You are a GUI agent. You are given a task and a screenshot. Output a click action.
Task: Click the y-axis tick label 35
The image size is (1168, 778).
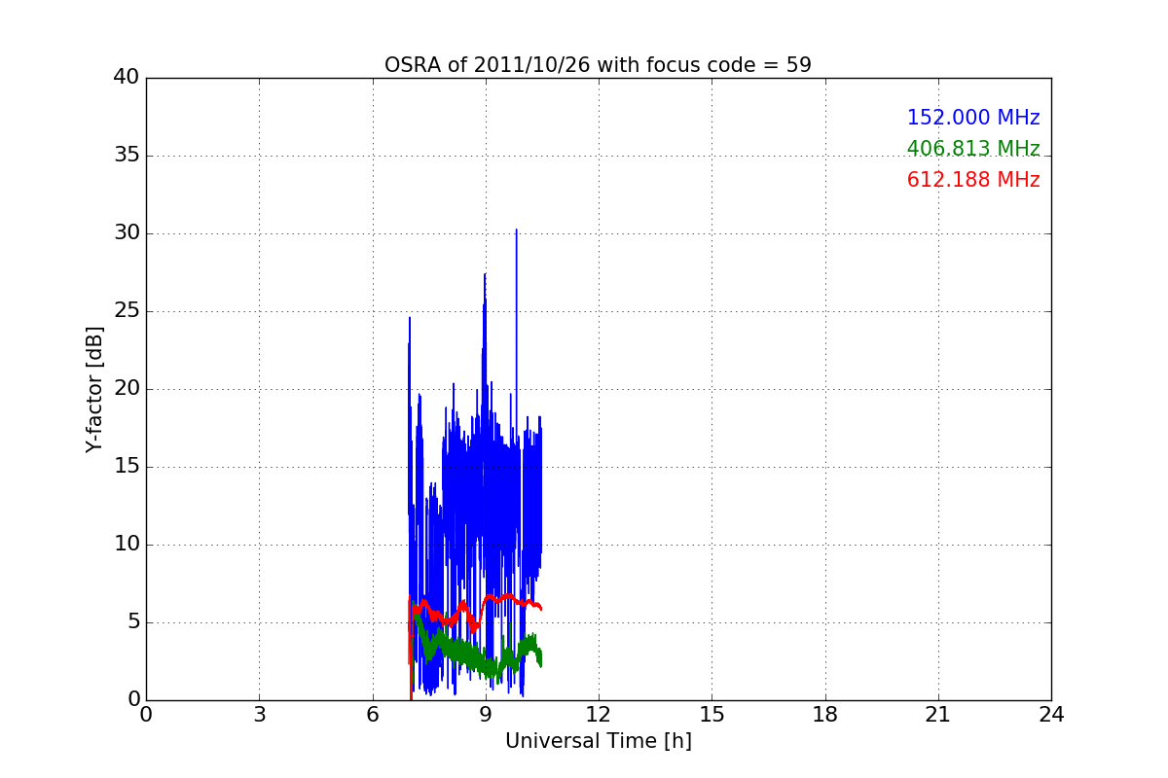tap(127, 156)
